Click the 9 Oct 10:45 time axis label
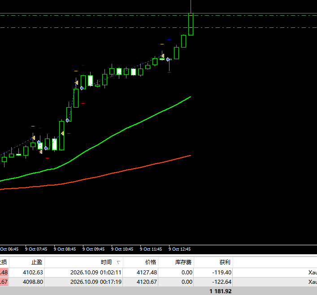The height and width of the screenshot is (295, 317). (x=122, y=249)
